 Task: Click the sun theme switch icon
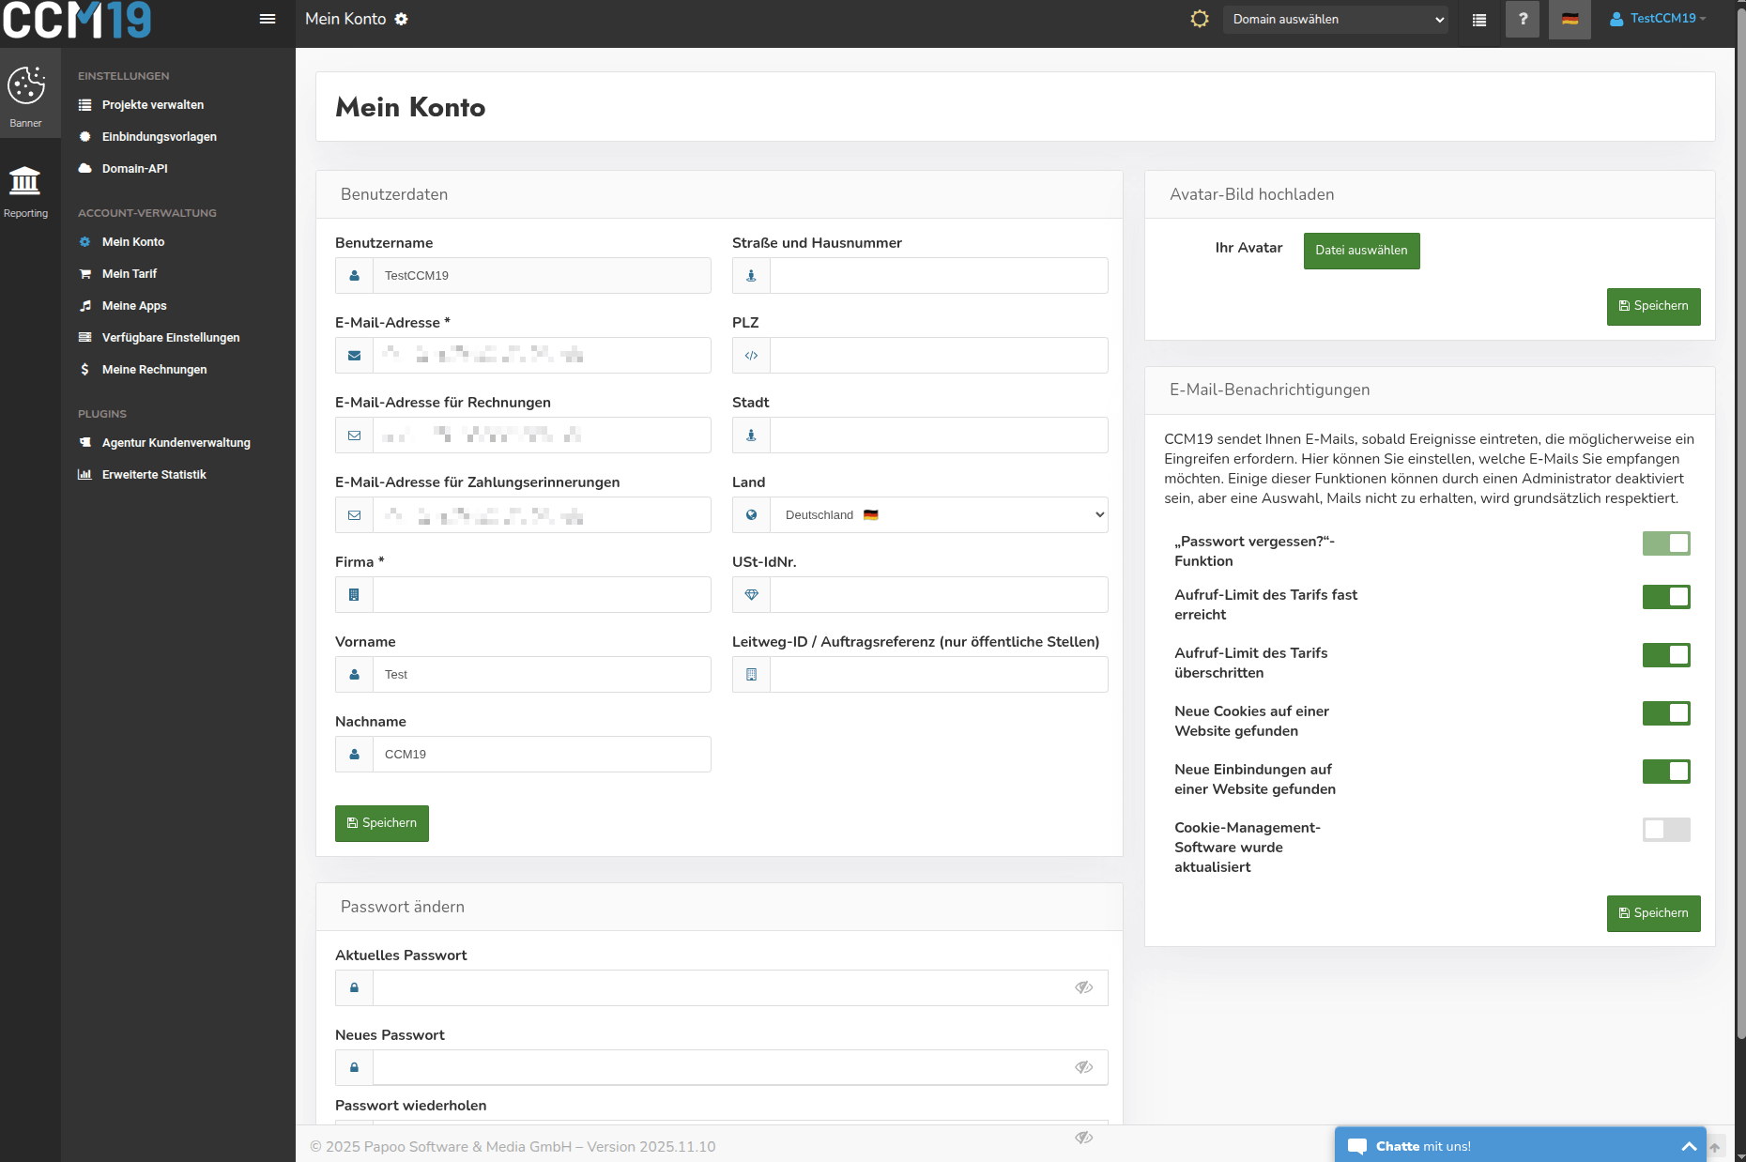coord(1199,19)
